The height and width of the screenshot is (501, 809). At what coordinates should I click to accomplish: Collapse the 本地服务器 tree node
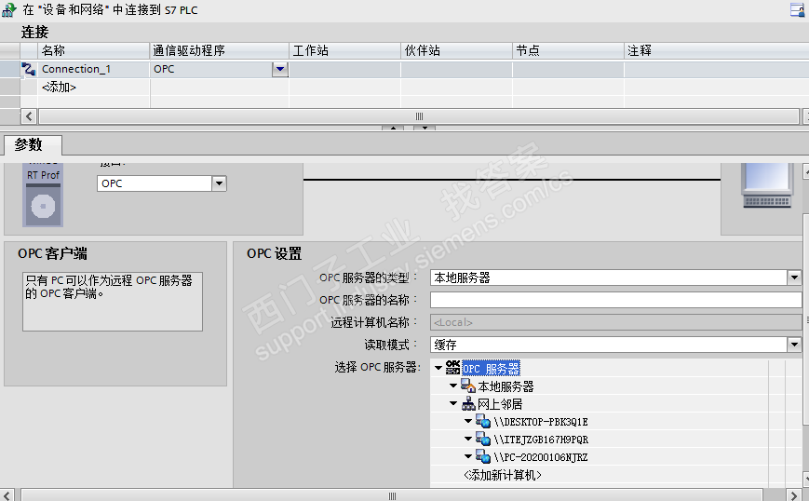[x=453, y=386]
